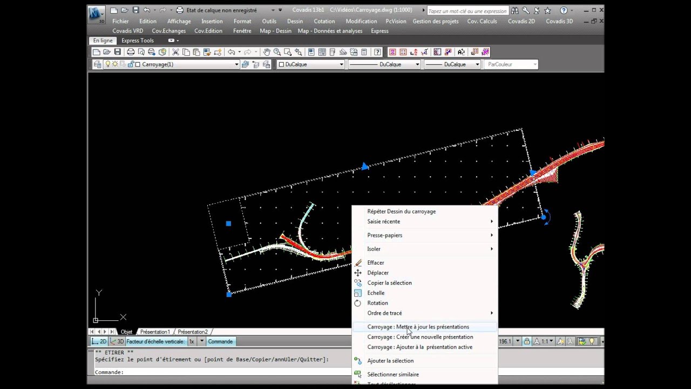691x389 pixels.
Task: Select the Pan hand tool
Action: pos(267,52)
